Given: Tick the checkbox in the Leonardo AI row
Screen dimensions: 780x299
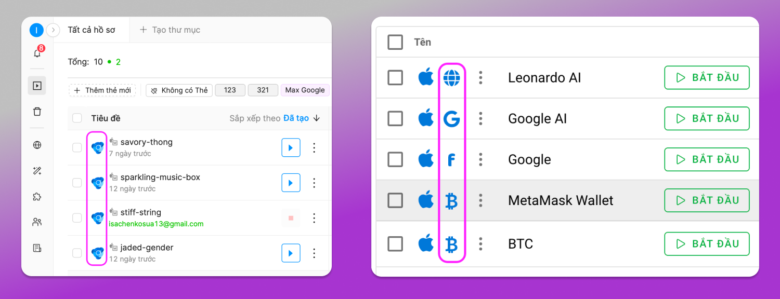Looking at the screenshot, I should [x=395, y=78].
